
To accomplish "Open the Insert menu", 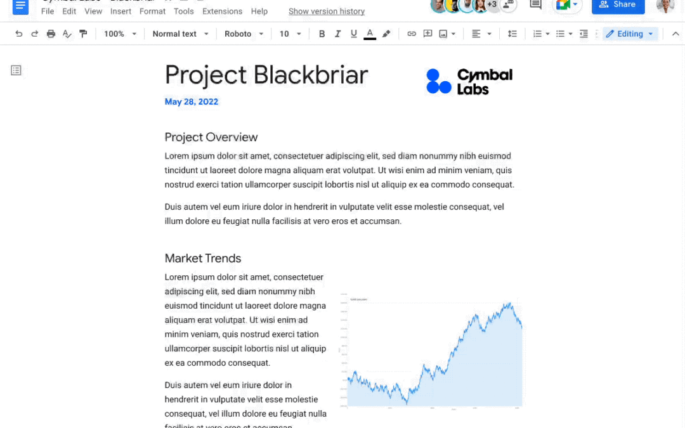I will (x=121, y=11).
